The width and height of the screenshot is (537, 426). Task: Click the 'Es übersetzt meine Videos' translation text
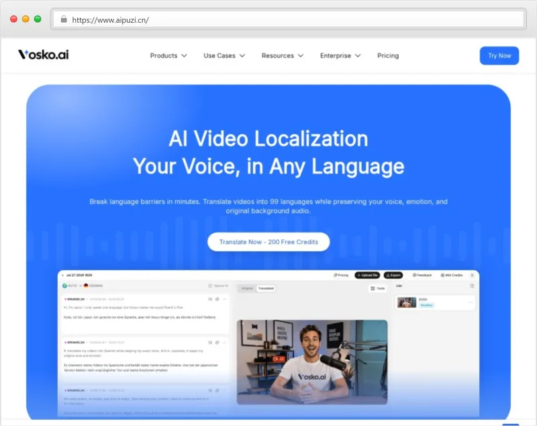tap(141, 368)
